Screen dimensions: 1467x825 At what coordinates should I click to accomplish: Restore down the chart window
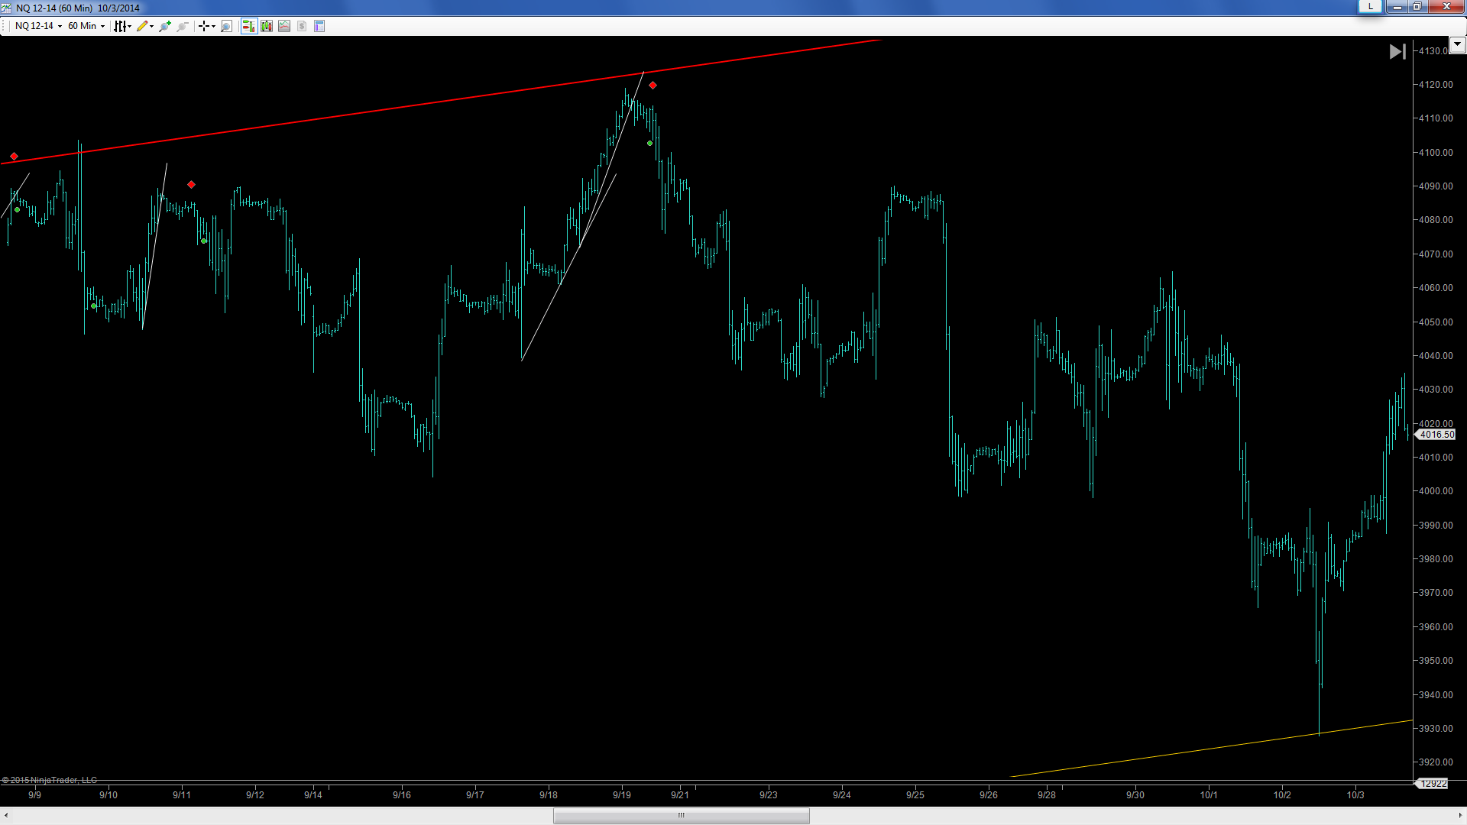point(1417,7)
